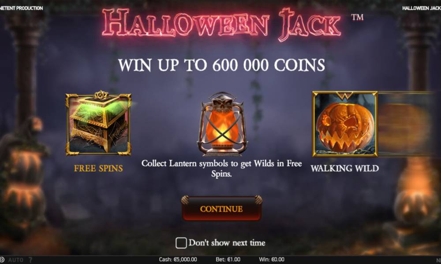Click the Cash €5,000.00 balance display
441x264 pixels.
[178, 260]
